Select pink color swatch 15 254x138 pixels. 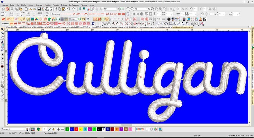tap(130, 129)
